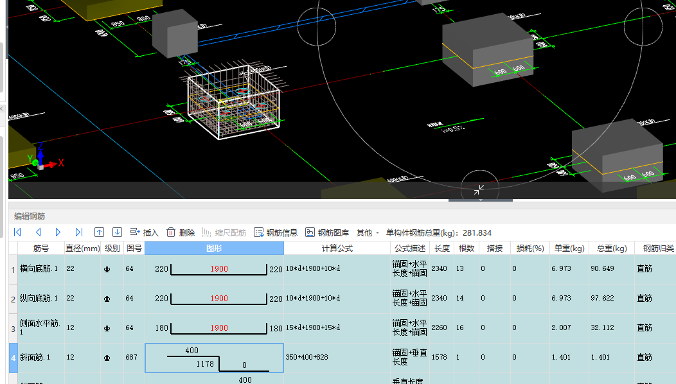
Task: Select the wireframe rebar cage in 3D view
Action: click(x=234, y=103)
